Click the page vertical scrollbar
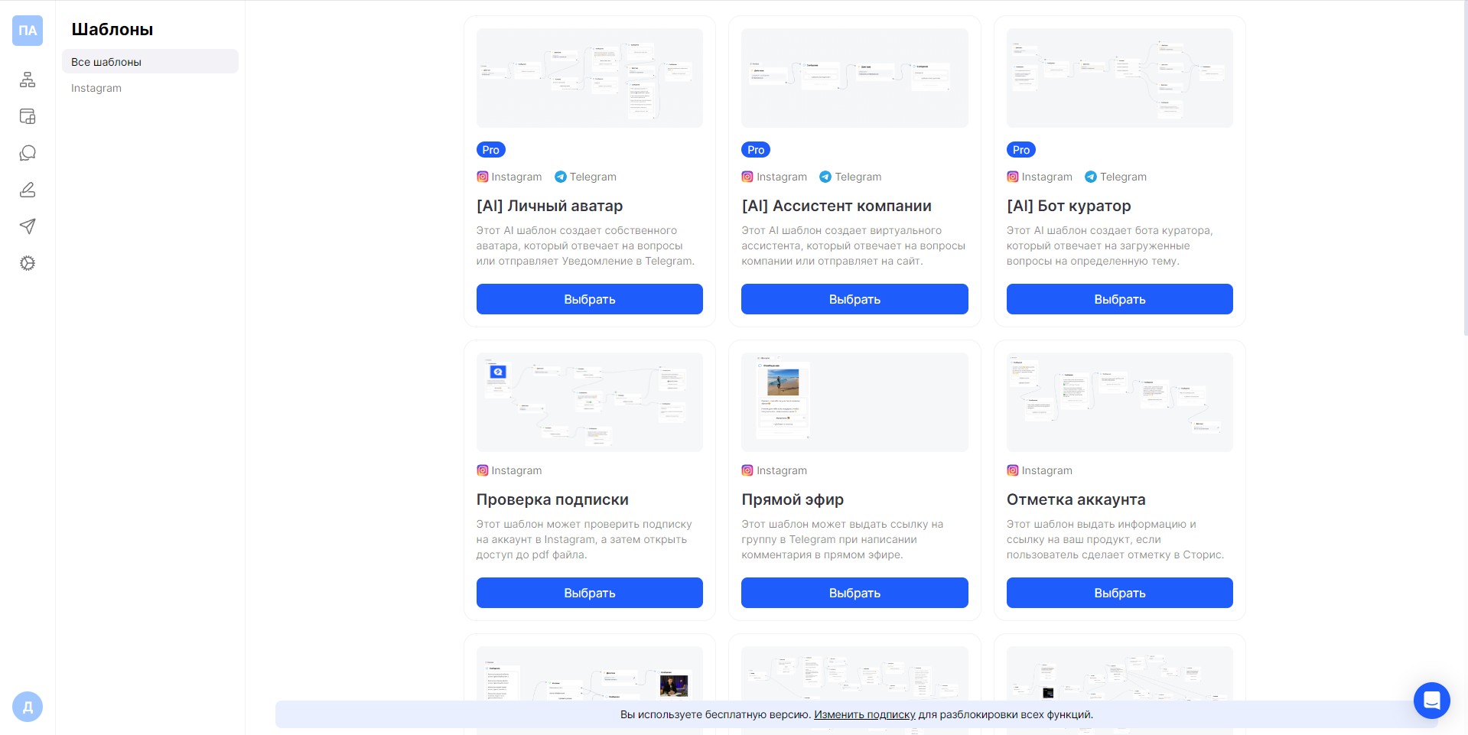This screenshot has height=735, width=1468. (x=1465, y=168)
